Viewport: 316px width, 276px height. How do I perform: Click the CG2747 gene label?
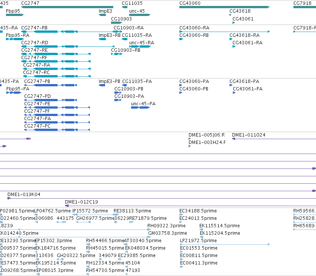pyautogui.click(x=30, y=3)
